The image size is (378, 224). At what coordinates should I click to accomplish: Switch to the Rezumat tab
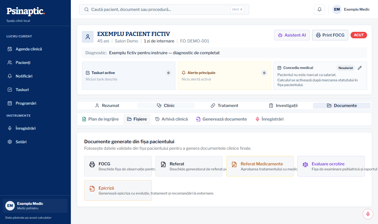(x=107, y=106)
